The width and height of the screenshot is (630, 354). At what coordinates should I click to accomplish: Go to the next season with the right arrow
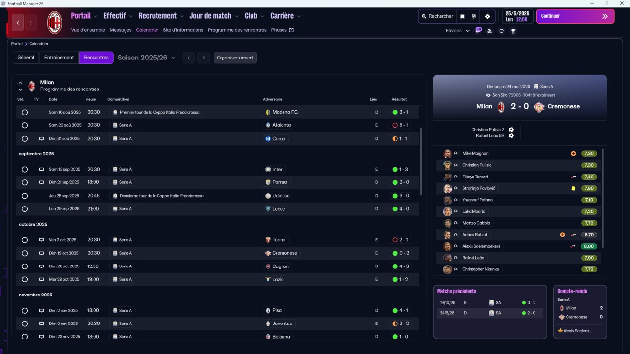point(204,58)
